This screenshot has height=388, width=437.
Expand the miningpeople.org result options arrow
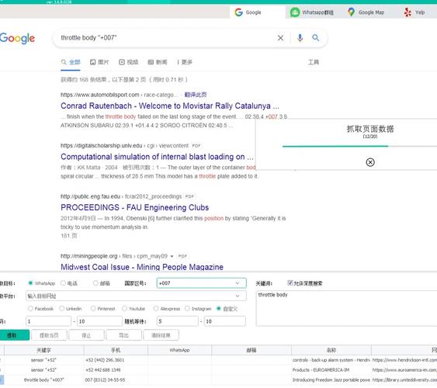[172, 256]
